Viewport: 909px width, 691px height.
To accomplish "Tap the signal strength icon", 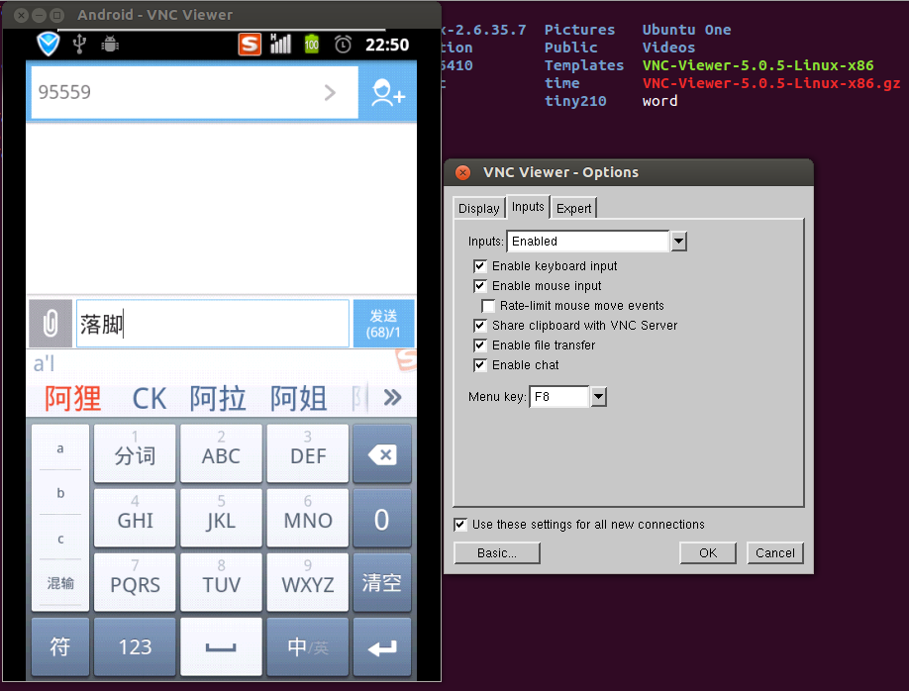I will click(x=280, y=45).
